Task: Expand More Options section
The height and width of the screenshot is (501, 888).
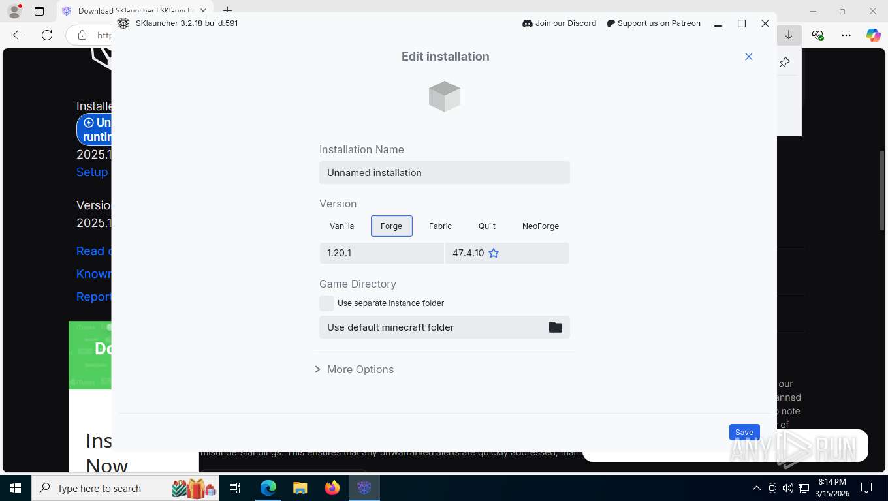Action: pyautogui.click(x=355, y=369)
